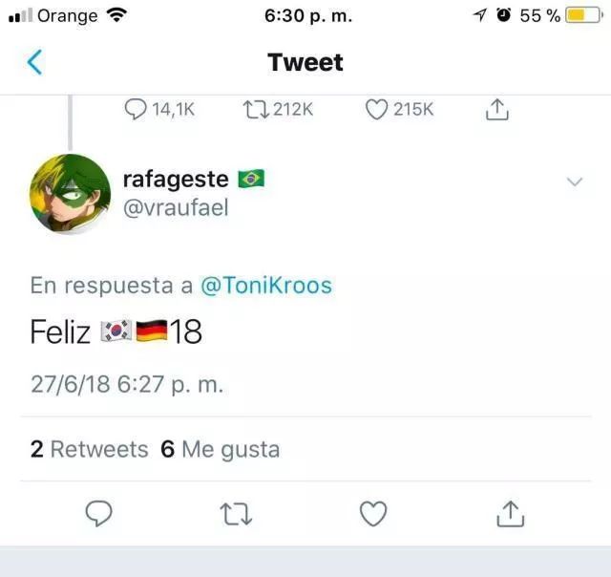The width and height of the screenshot is (611, 577).
Task: Retweet rafageste's tweet
Action: (236, 514)
